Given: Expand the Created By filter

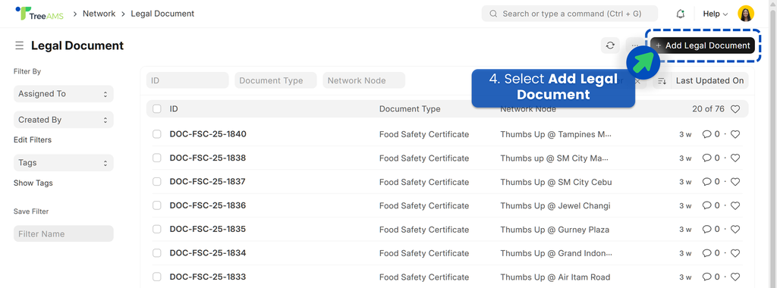Looking at the screenshot, I should click(64, 120).
